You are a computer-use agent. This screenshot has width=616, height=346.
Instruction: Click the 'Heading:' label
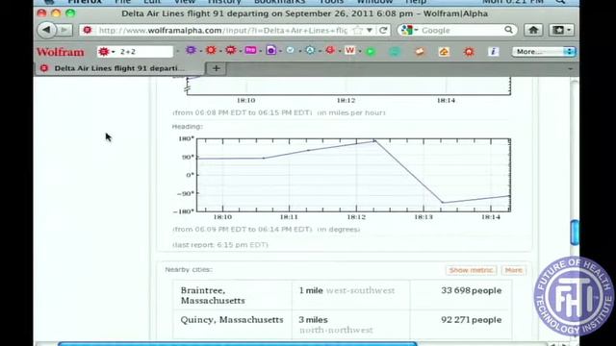coord(188,126)
